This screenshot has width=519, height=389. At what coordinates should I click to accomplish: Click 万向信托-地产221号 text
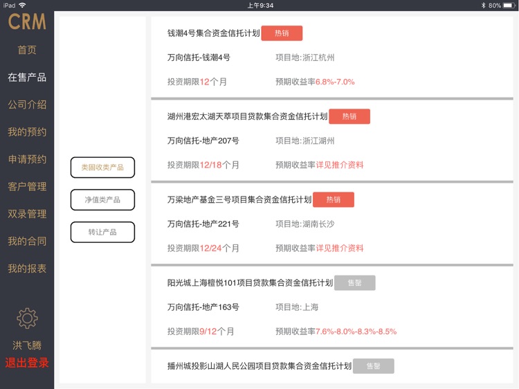click(203, 224)
